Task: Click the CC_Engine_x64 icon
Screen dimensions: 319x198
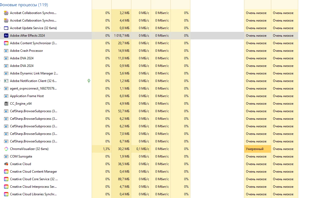Action: (6, 104)
